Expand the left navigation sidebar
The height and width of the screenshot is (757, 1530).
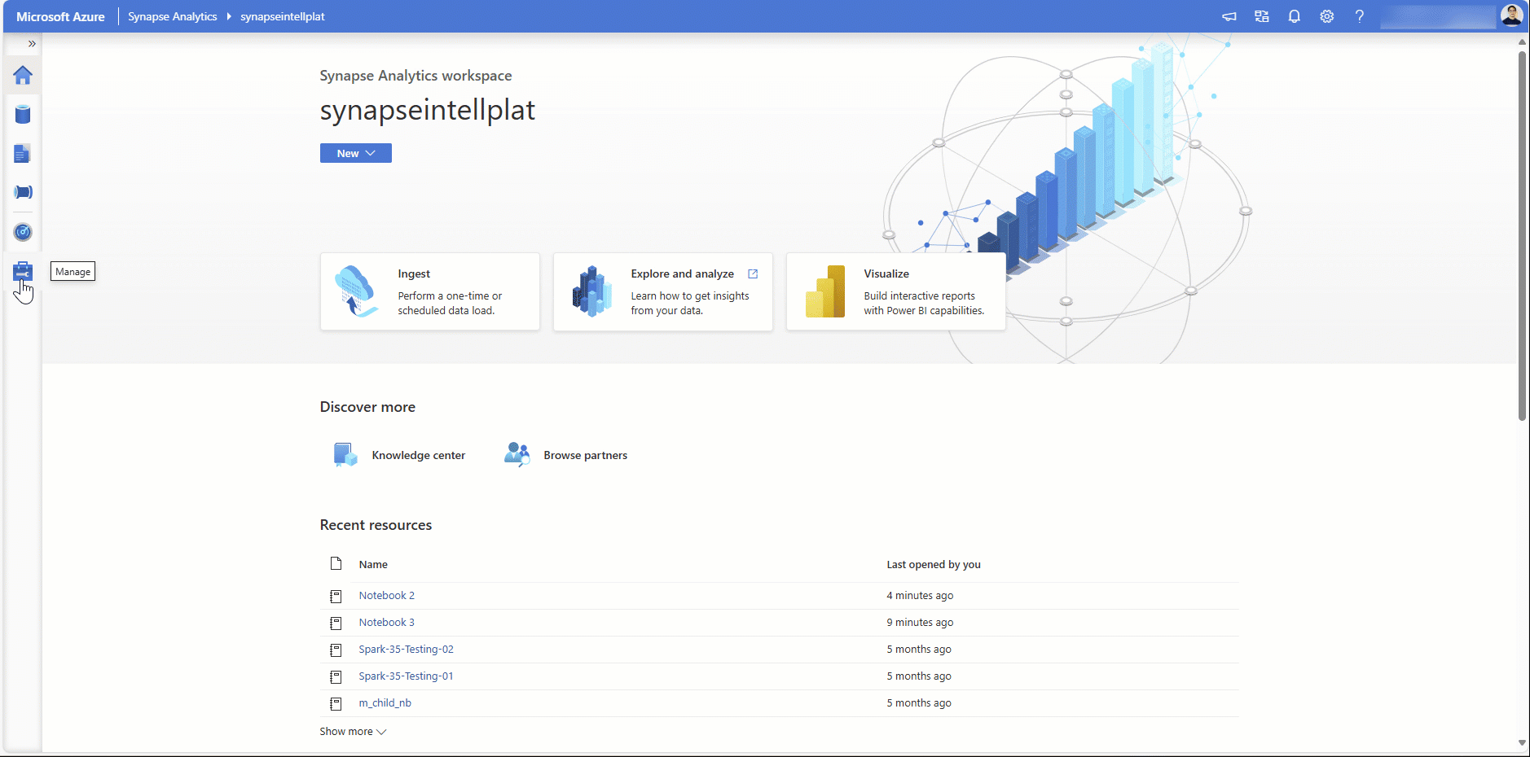coord(32,44)
